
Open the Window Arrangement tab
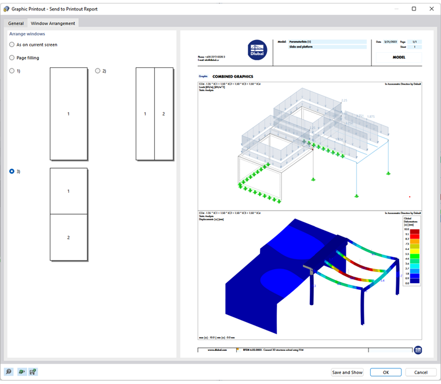tap(53, 23)
